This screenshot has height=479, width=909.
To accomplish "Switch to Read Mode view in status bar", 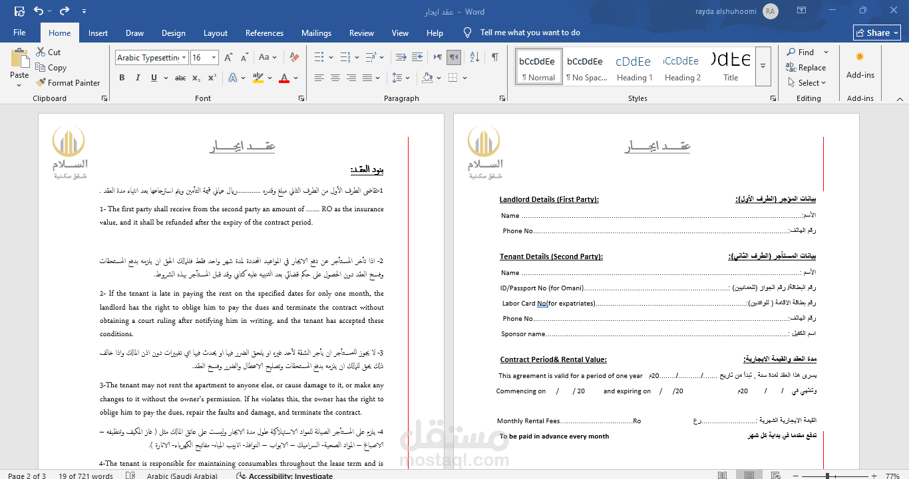I will pos(723,476).
